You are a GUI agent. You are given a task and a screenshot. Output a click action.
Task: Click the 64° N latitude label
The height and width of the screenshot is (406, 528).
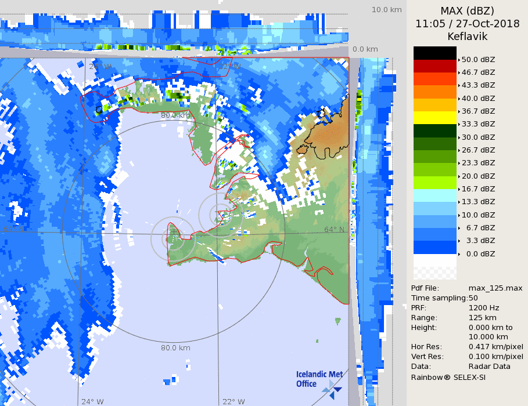coord(334,230)
